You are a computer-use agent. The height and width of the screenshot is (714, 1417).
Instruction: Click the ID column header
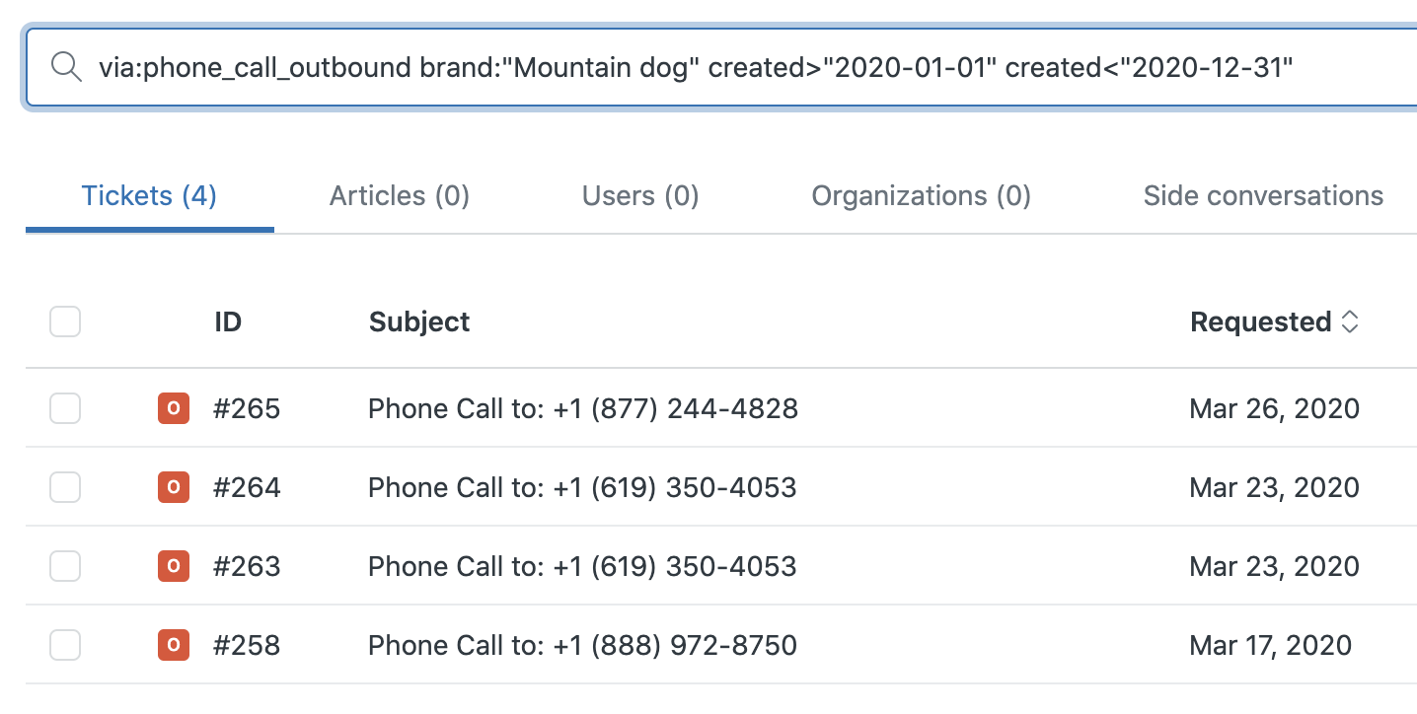pyautogui.click(x=228, y=322)
